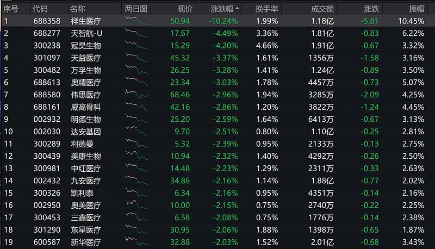Open the two-day chart for 美康生物

point(136,156)
